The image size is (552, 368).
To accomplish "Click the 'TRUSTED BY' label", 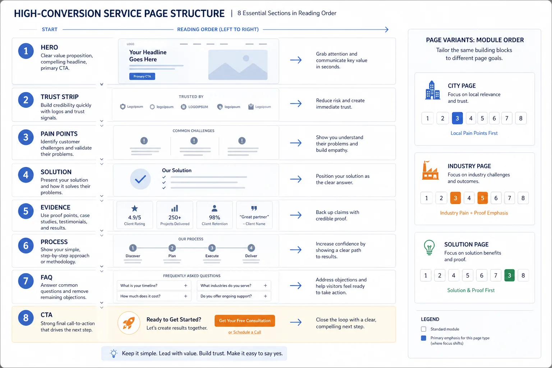I will pyautogui.click(x=191, y=97).
